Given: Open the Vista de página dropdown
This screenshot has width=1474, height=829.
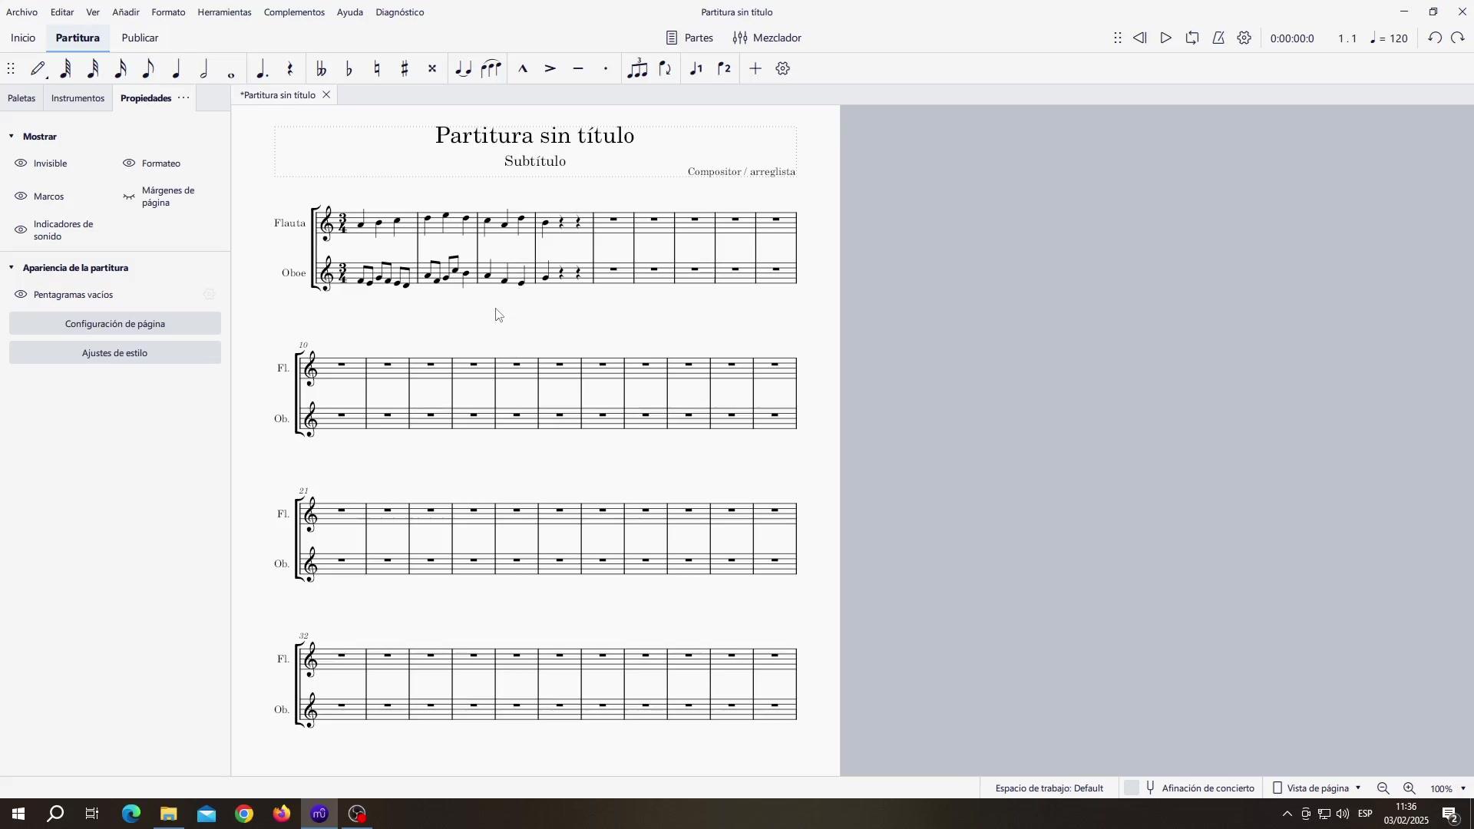Looking at the screenshot, I should 1317,788.
